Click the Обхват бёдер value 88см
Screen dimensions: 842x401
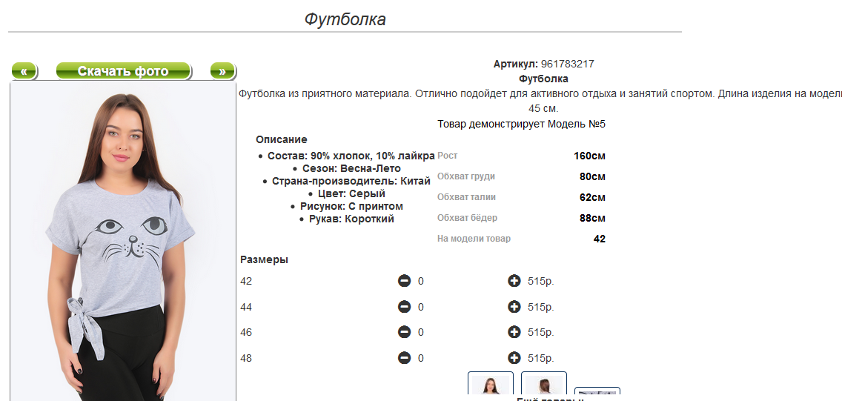(x=592, y=219)
